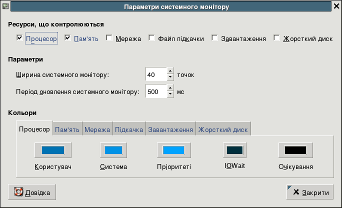Enable Файл підкачки monitoring
The height and width of the screenshot is (208, 342).
pyautogui.click(x=151, y=38)
